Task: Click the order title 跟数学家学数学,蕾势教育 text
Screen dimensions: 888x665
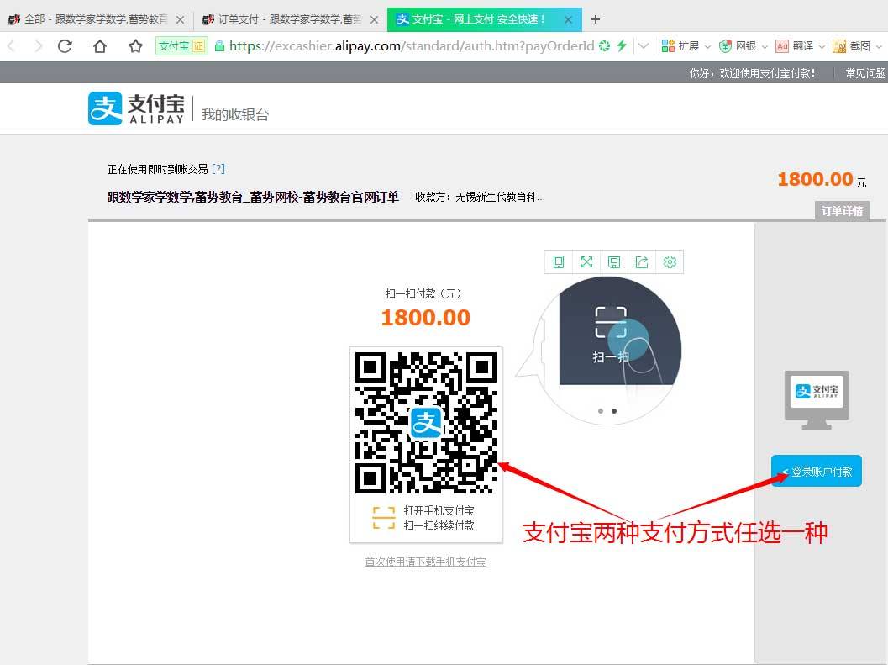Action: coord(253,197)
